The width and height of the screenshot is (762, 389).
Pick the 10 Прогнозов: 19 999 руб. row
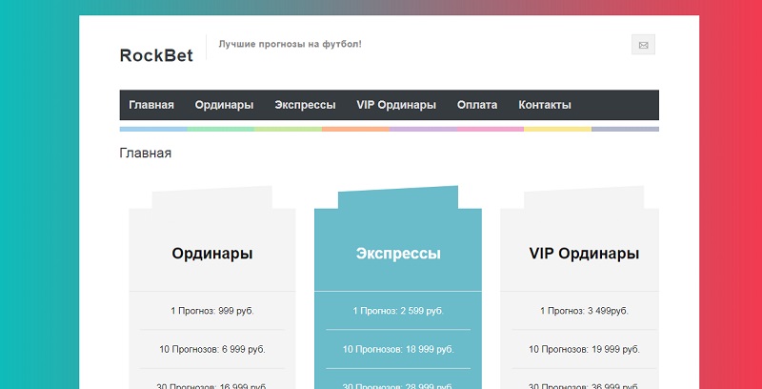(x=584, y=350)
